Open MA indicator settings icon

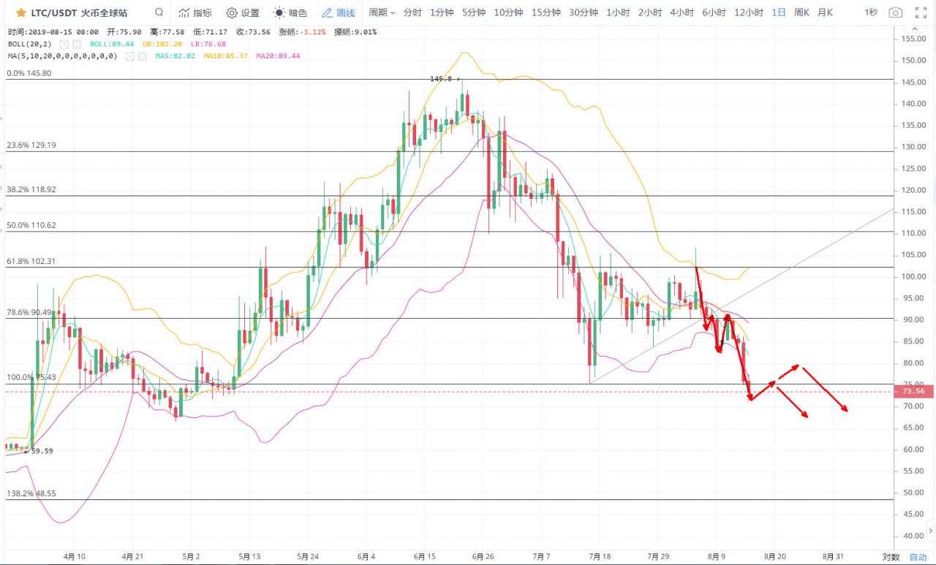(x=130, y=56)
